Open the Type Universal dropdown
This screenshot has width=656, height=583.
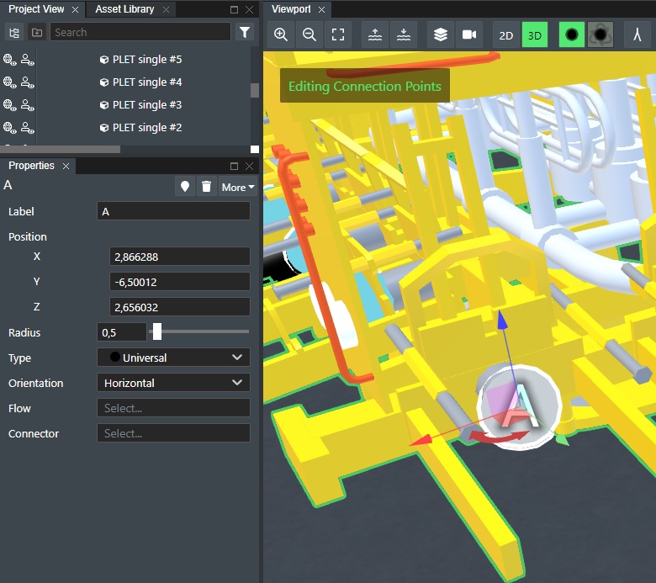(173, 358)
